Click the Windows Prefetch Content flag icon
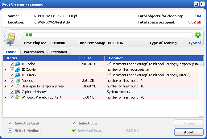This screenshot has width=207, height=139. [18, 97]
